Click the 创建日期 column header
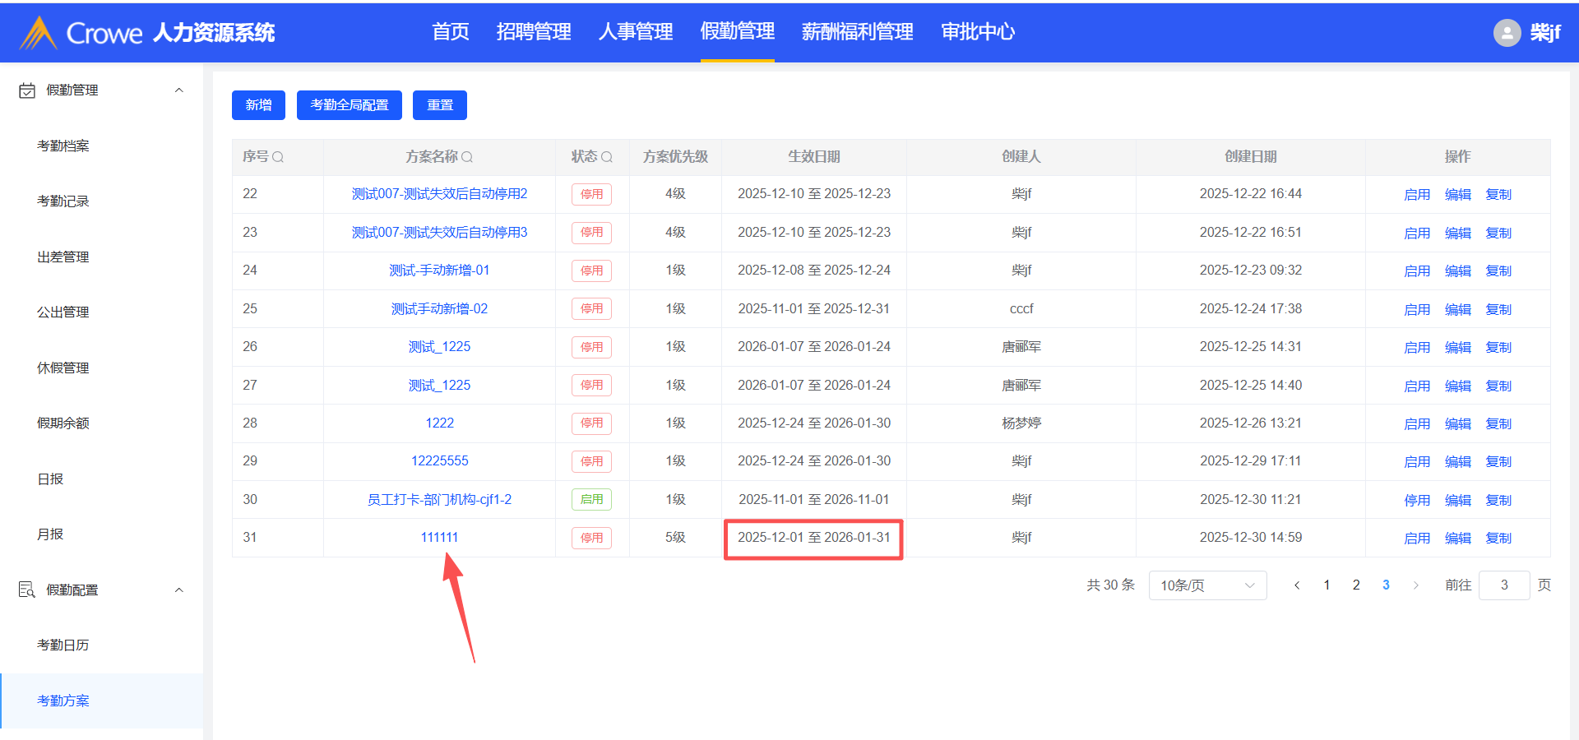Screen dimensions: 1579x740 [x=1251, y=157]
